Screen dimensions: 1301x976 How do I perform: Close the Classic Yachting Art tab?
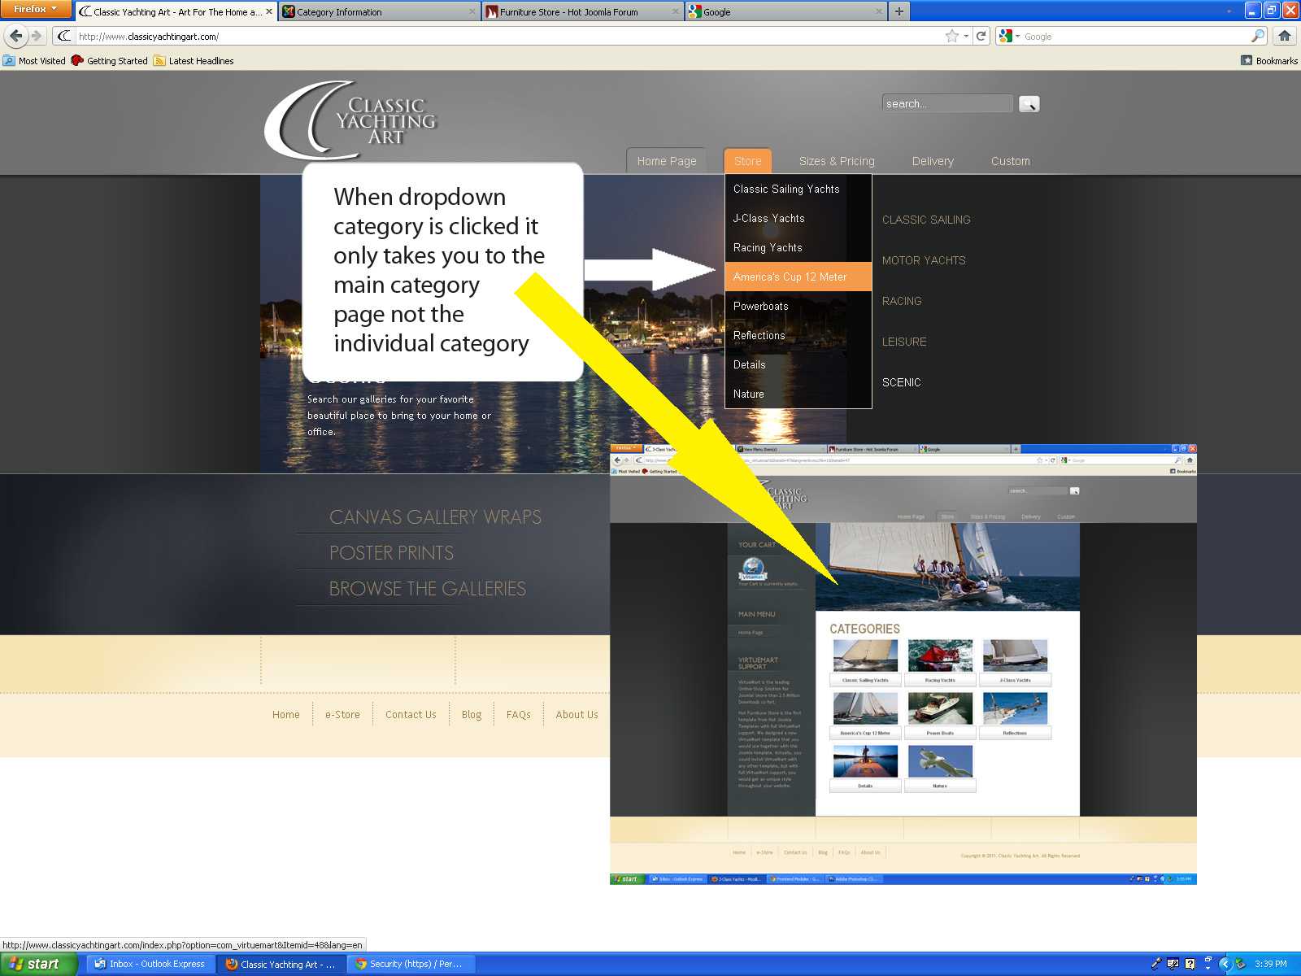pos(269,11)
